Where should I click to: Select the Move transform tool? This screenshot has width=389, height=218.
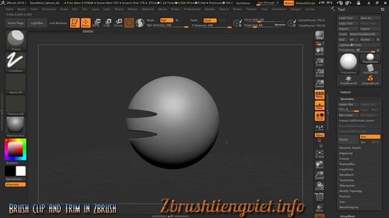click(x=96, y=23)
